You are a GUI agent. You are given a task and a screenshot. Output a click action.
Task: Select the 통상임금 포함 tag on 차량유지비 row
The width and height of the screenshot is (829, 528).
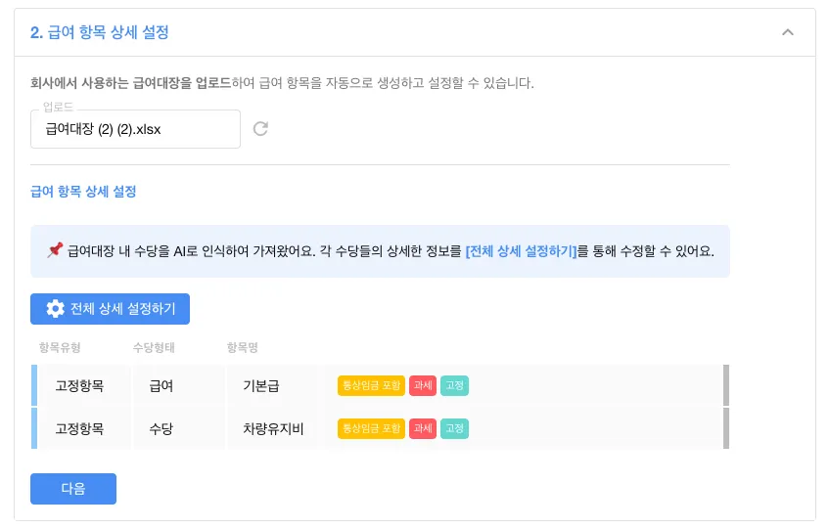pos(371,428)
